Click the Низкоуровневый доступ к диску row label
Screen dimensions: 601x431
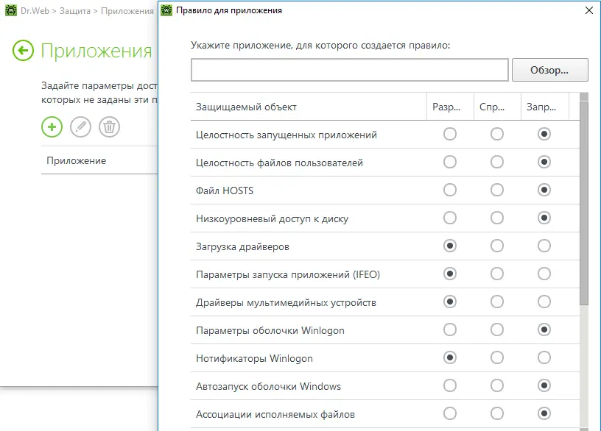point(272,218)
